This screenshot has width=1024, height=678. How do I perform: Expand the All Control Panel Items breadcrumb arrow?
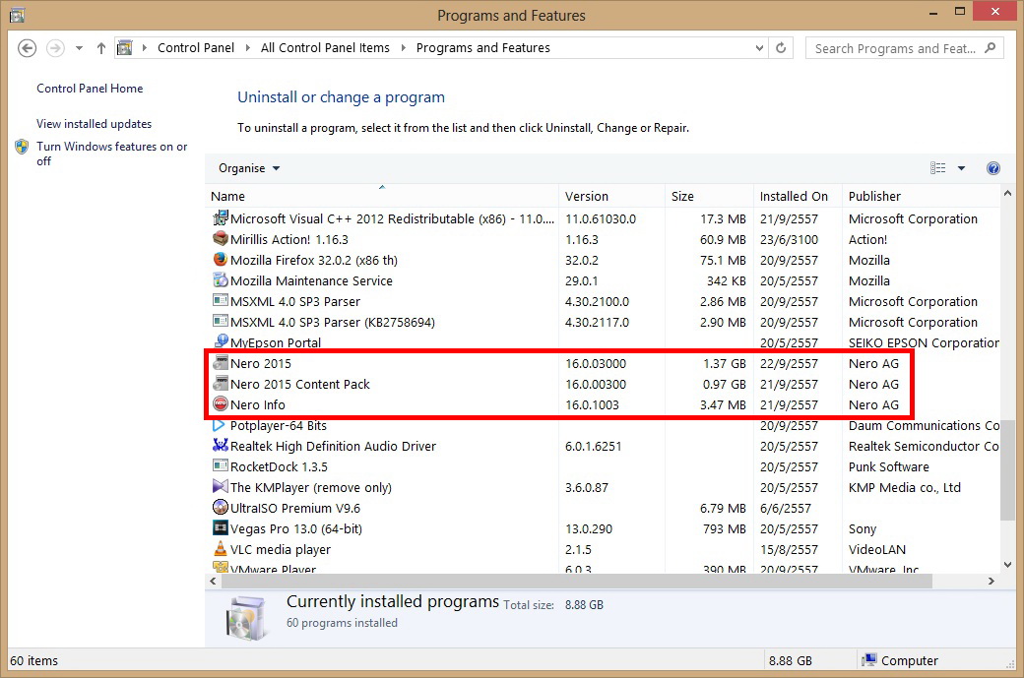pos(403,47)
